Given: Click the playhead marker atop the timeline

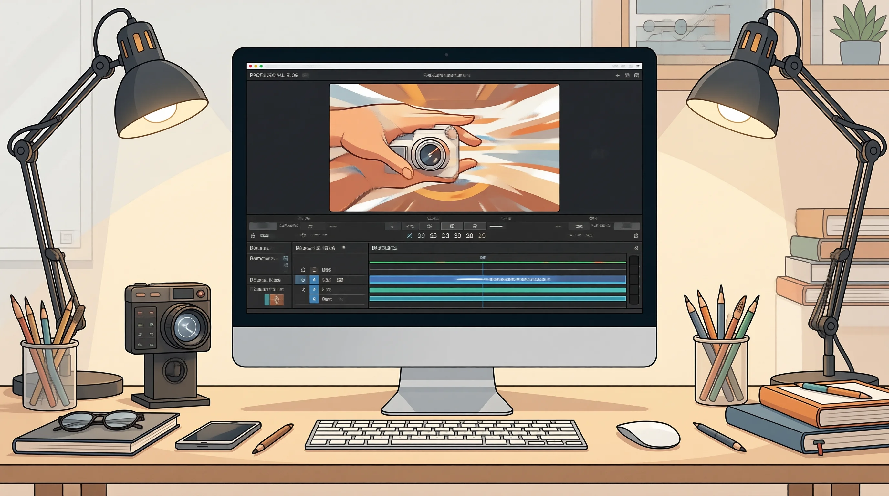Looking at the screenshot, I should [x=483, y=257].
